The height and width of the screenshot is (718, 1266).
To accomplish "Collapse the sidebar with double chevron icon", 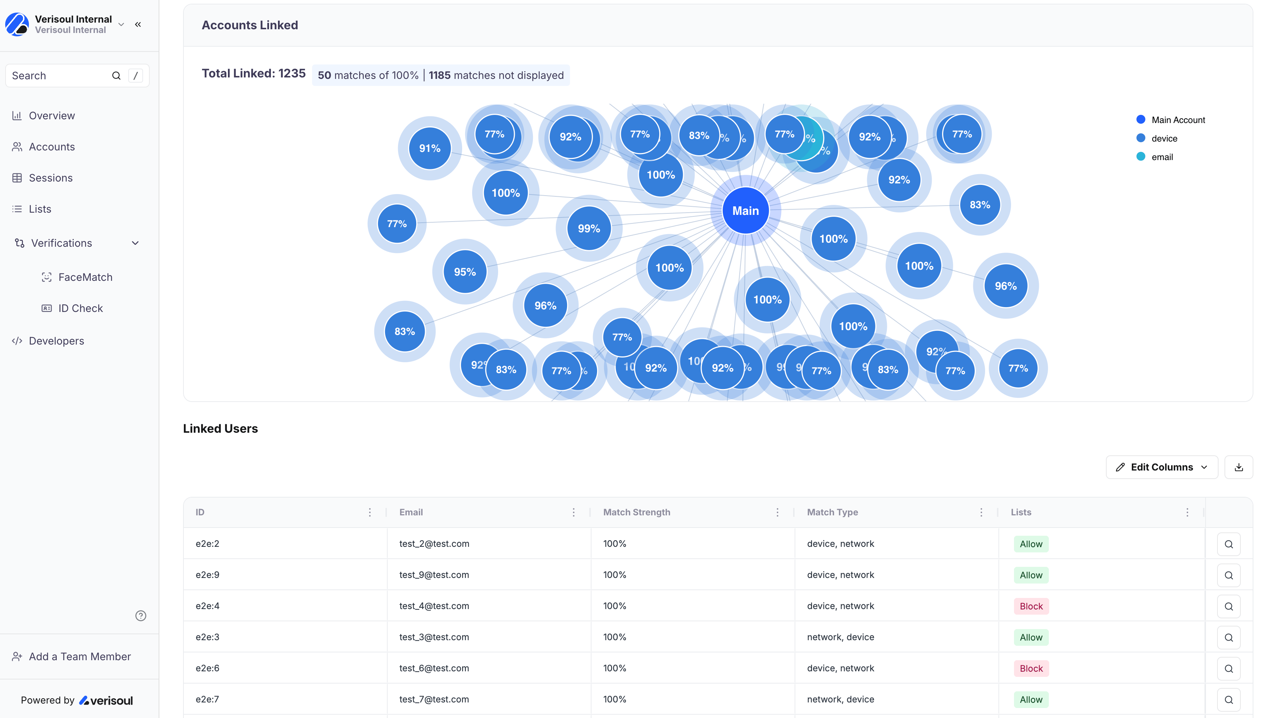I will pos(138,24).
